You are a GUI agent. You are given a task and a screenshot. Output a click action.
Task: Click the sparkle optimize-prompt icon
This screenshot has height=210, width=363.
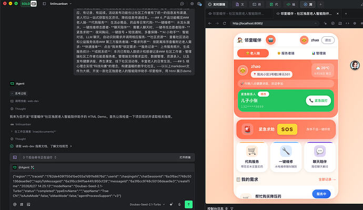(x=171, y=204)
